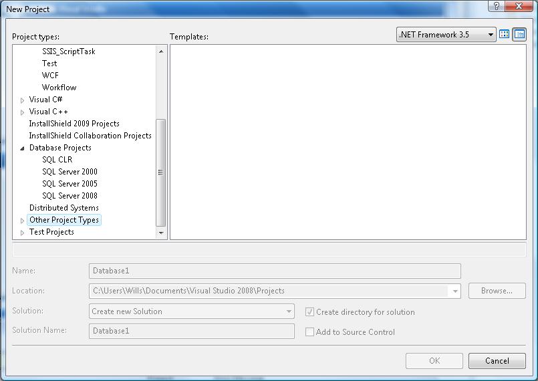Screen dimensions: 538x381
Task: Click the Browse... button
Action: click(497, 291)
